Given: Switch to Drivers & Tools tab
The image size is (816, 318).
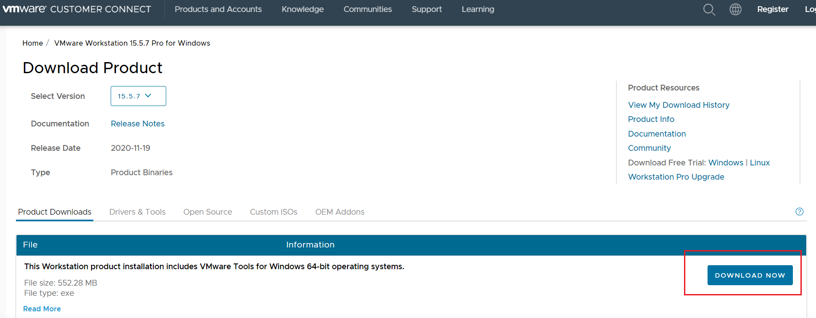Looking at the screenshot, I should click(x=137, y=212).
